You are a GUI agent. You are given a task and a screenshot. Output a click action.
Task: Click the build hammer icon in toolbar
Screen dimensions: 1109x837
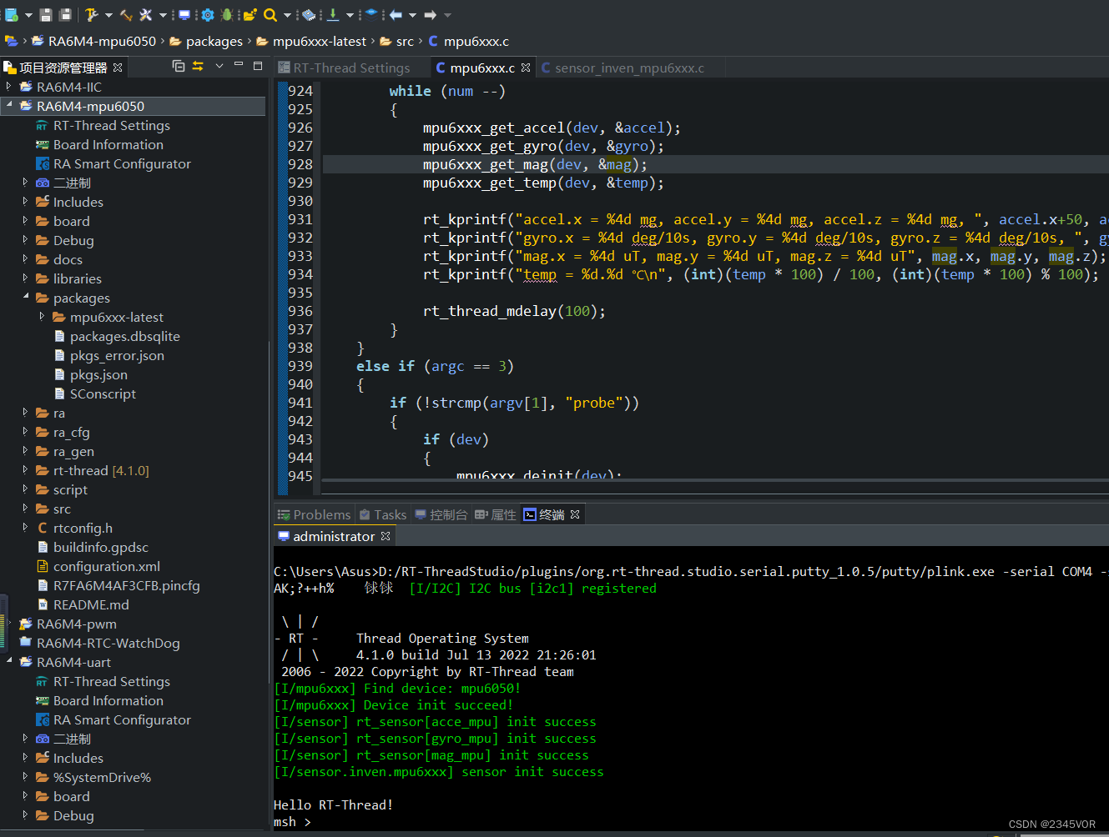(x=92, y=14)
